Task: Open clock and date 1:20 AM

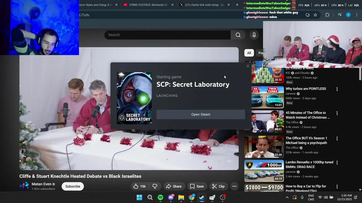Action: click(344, 197)
